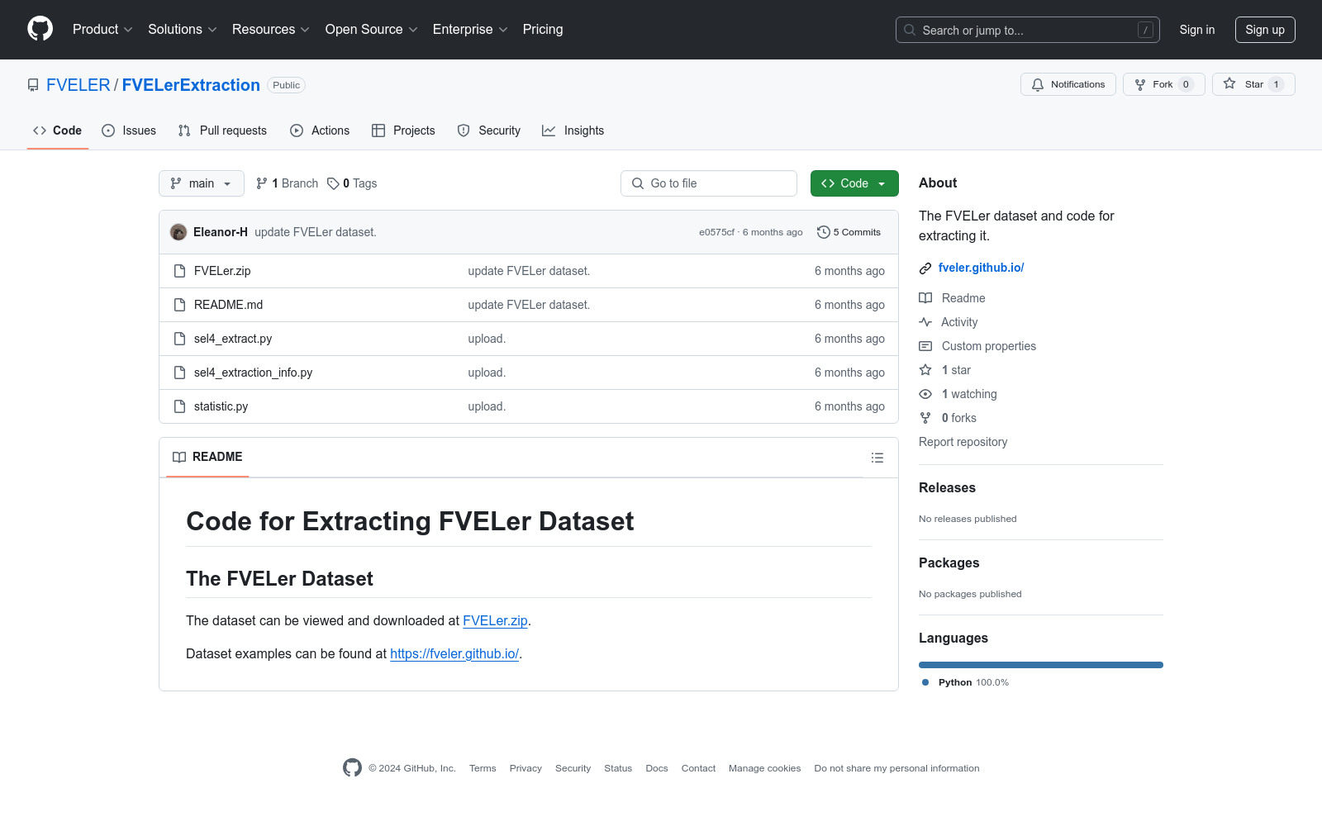Click the file icon beside sel4_extraction_info.py
Screen dimensions: 1322x826
click(179, 373)
